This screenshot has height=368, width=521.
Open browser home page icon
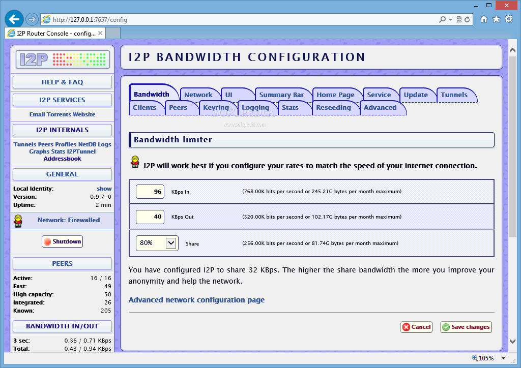pyautogui.click(x=484, y=19)
